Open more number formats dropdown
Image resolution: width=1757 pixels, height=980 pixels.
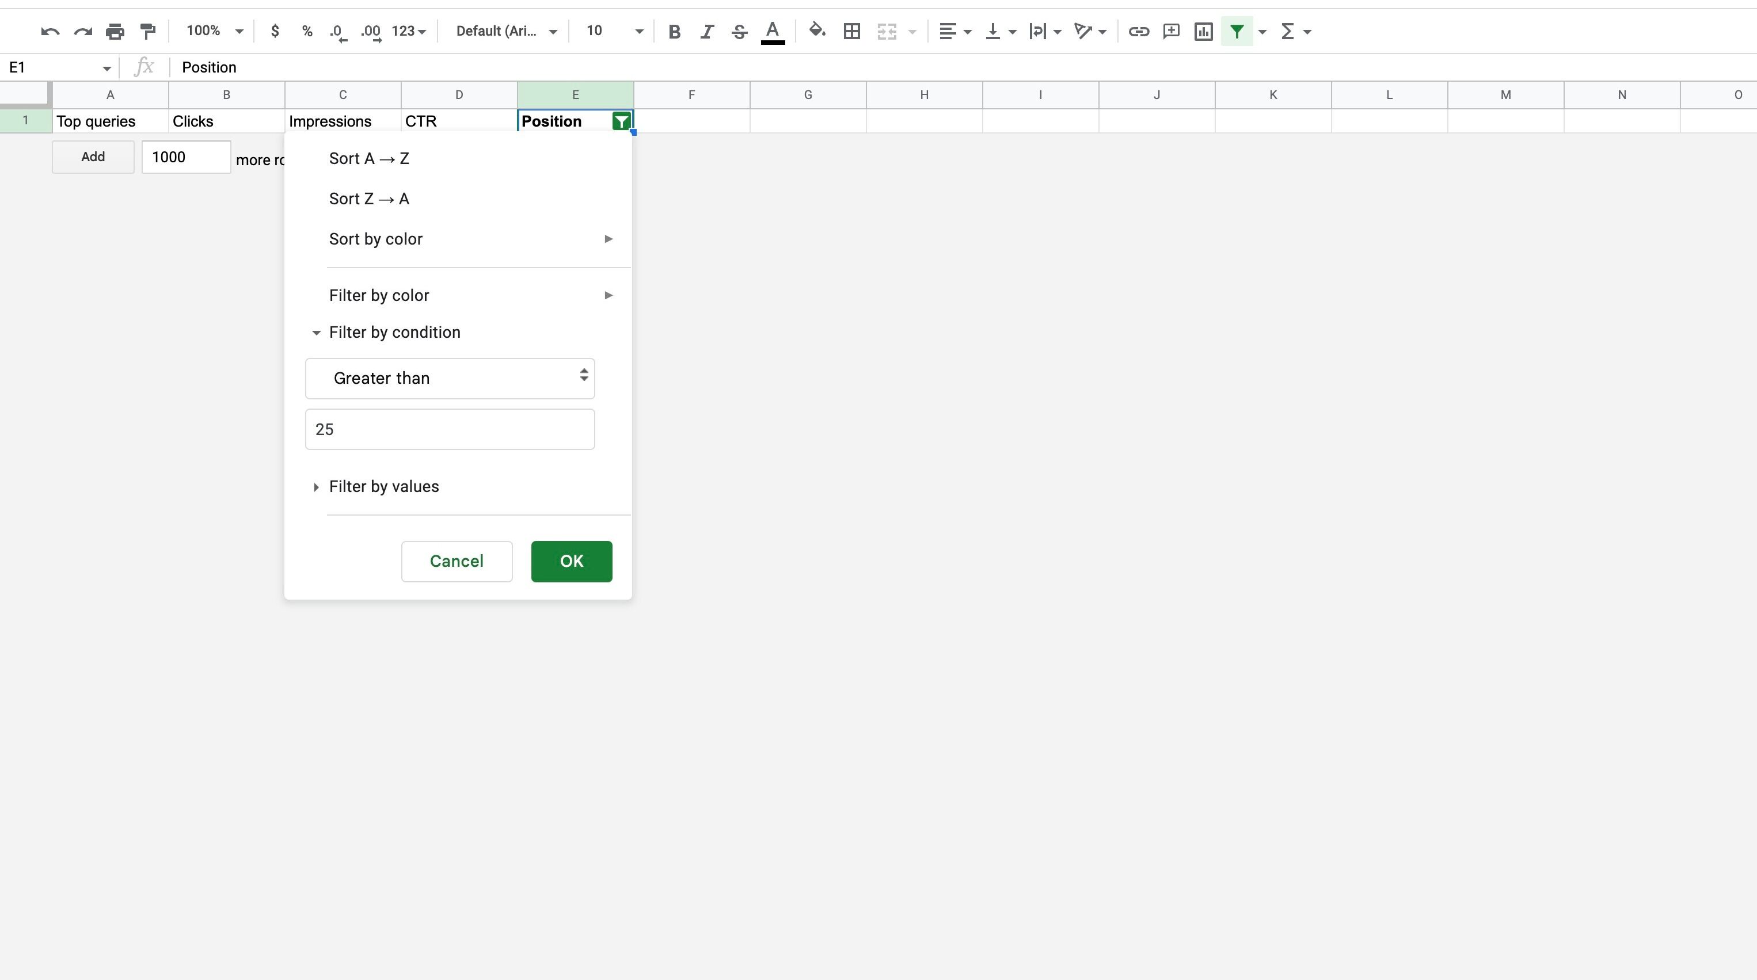point(409,32)
